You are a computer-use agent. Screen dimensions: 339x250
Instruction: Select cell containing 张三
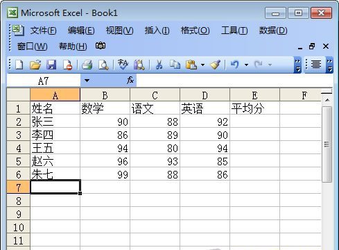pos(55,121)
